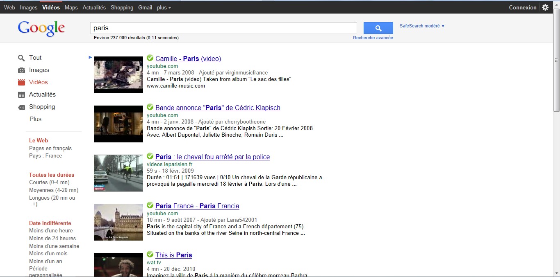This screenshot has width=560, height=277.
Task: Select 'Date indifférente' filter
Action: [50, 223]
